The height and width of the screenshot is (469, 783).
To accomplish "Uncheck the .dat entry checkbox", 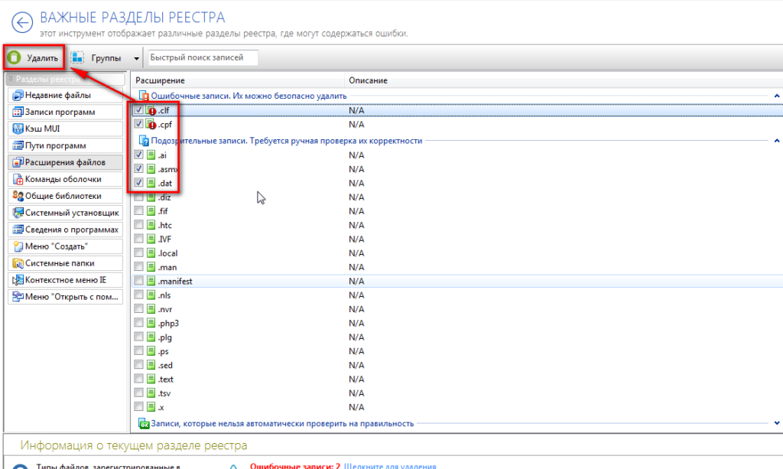I will click(x=138, y=183).
